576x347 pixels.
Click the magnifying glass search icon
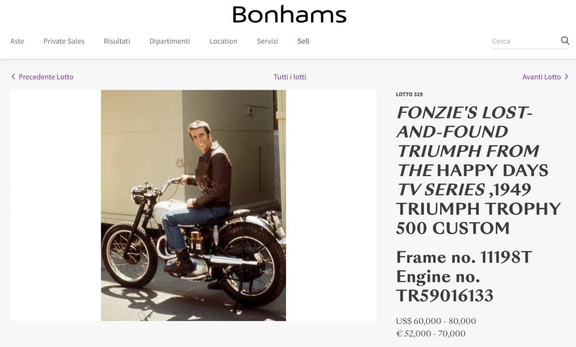(565, 40)
